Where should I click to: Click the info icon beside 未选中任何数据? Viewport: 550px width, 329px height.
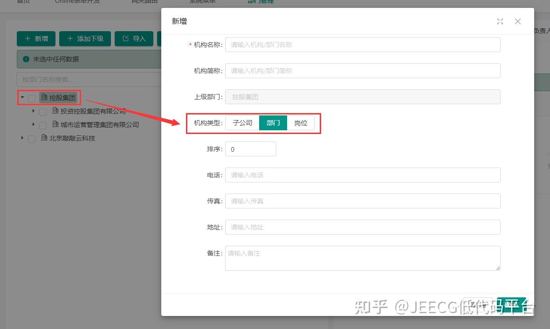26,59
